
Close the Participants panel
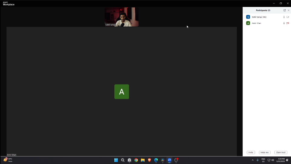click(288, 10)
